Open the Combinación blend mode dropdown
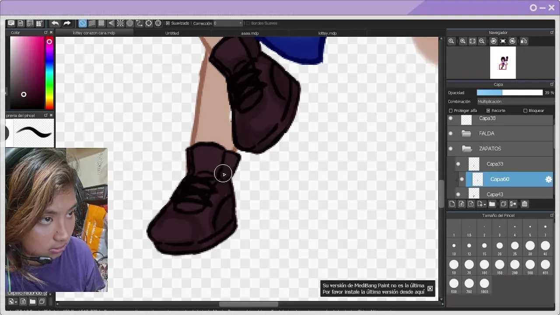 tap(515, 101)
